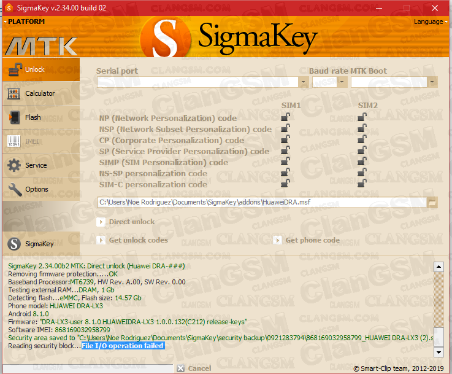Screen dimensions: 452x374
Task: Toggle SIM1 NS-SP code lock
Action: tap(285, 173)
